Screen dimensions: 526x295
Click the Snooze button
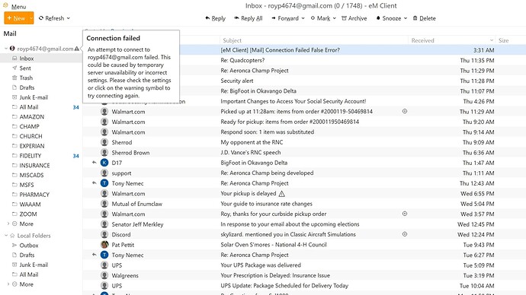[389, 18]
